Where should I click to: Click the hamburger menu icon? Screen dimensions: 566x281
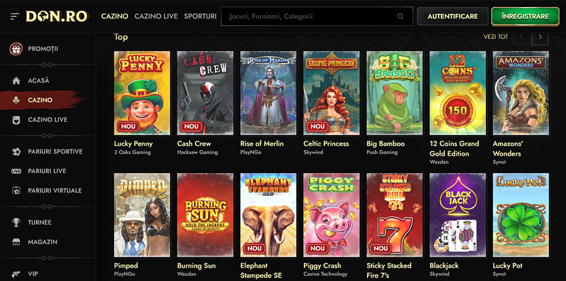click(x=14, y=17)
